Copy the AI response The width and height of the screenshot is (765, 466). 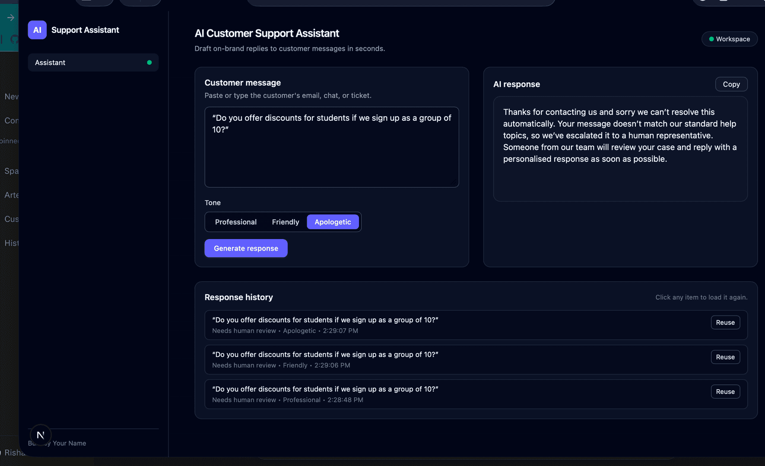[731, 84]
